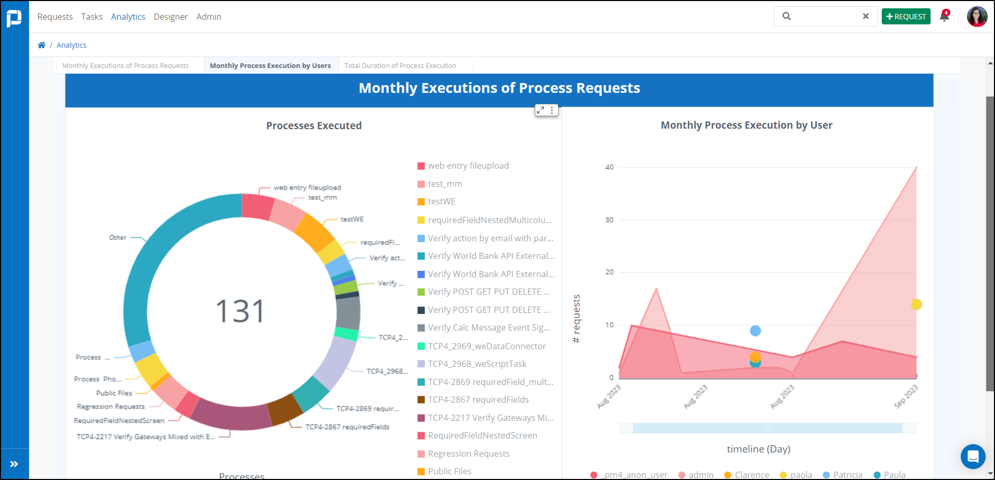This screenshot has width=995, height=480.
Task: Click the home breadcrumb icon
Action: [x=41, y=45]
